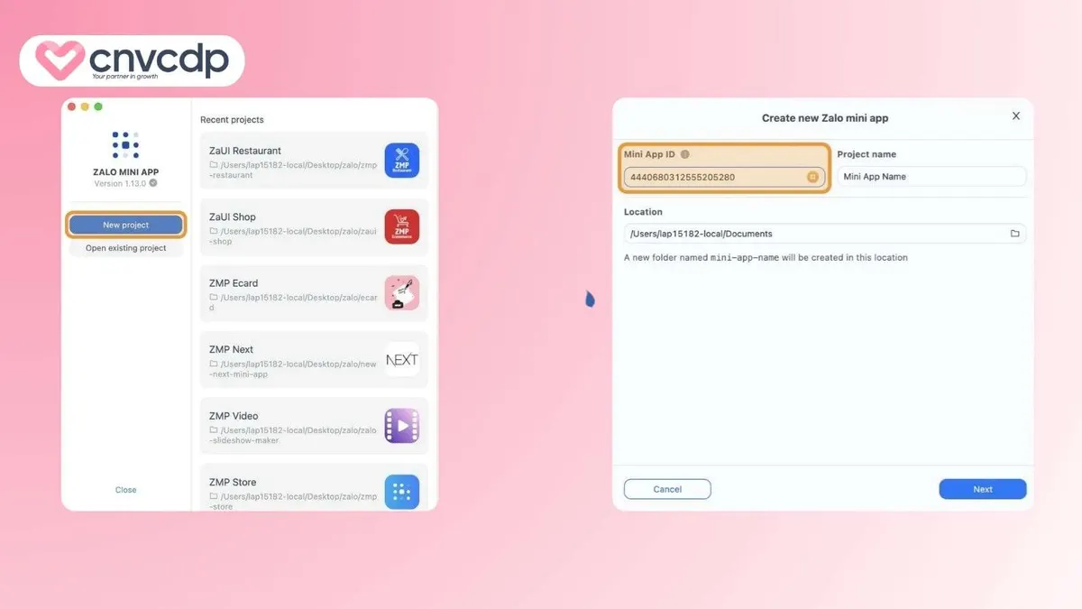Click the ZMP Ecard folder path

click(x=293, y=302)
